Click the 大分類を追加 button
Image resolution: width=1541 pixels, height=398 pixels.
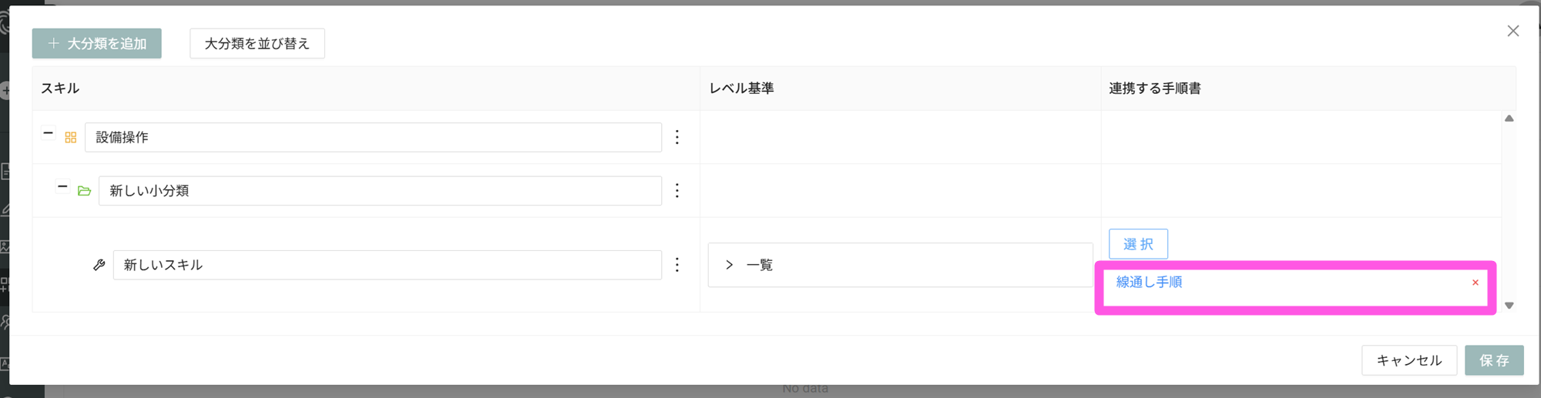click(97, 44)
